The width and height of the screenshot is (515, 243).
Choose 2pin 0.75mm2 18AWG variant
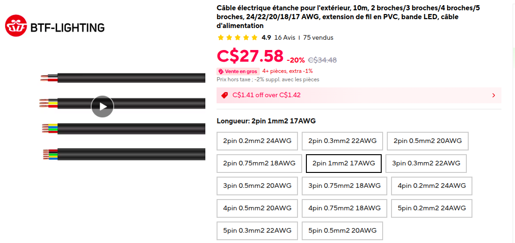(259, 164)
